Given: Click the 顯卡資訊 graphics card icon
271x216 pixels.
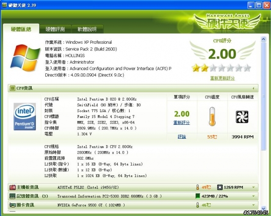Looking at the screenshot, I should [12, 205].
